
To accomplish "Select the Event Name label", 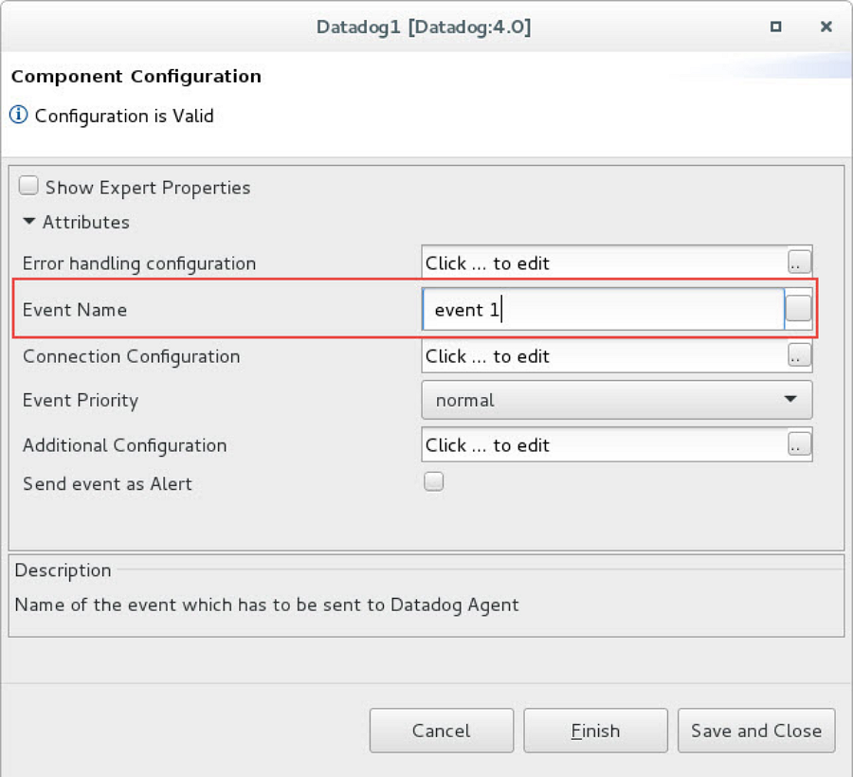I will (x=75, y=310).
